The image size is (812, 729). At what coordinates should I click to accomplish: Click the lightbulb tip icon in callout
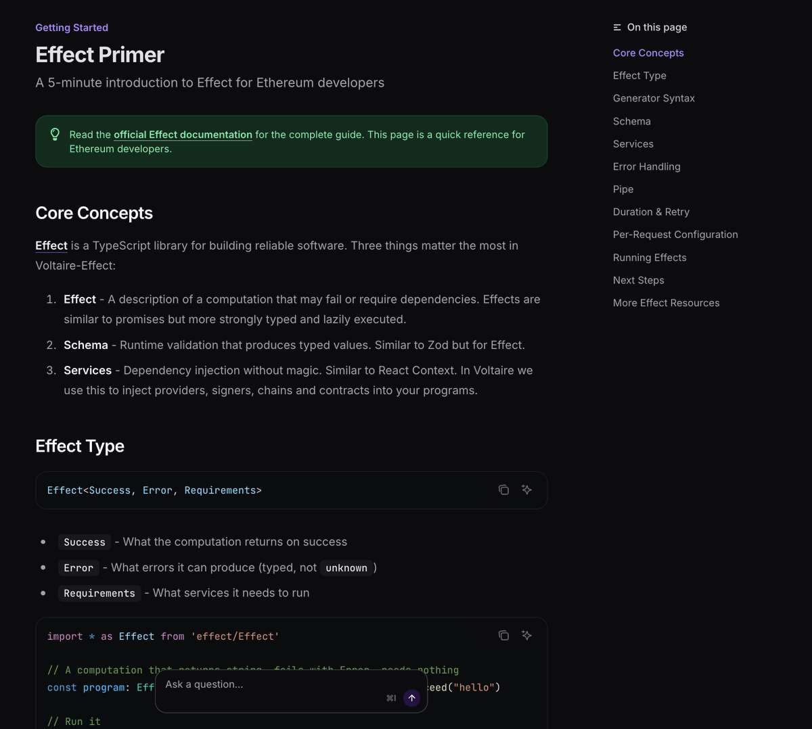point(55,135)
